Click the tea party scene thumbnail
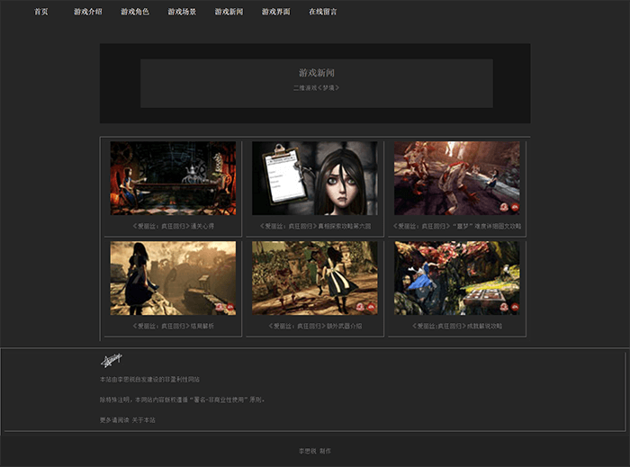 click(x=173, y=178)
